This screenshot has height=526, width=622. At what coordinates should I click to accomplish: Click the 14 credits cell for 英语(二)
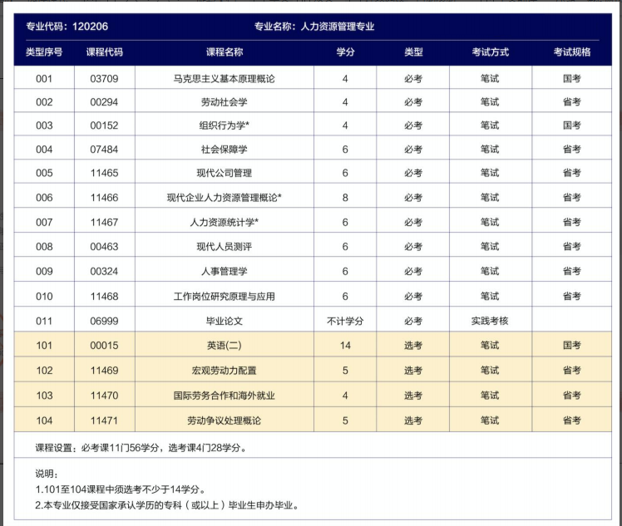[x=345, y=346]
